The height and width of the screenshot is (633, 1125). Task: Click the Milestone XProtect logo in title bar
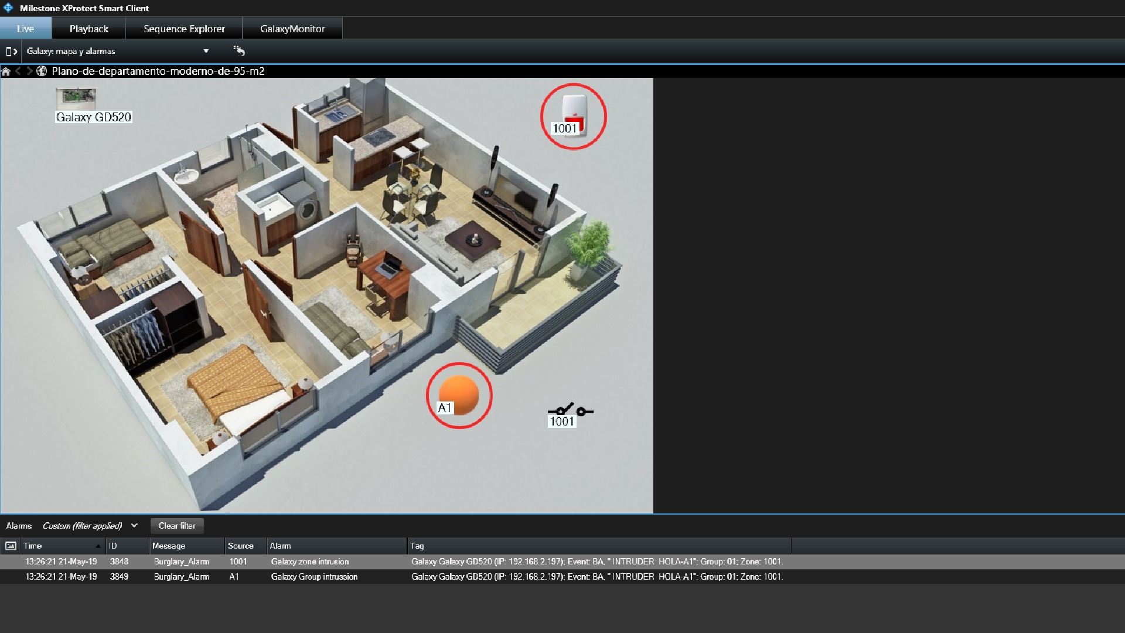coord(8,8)
